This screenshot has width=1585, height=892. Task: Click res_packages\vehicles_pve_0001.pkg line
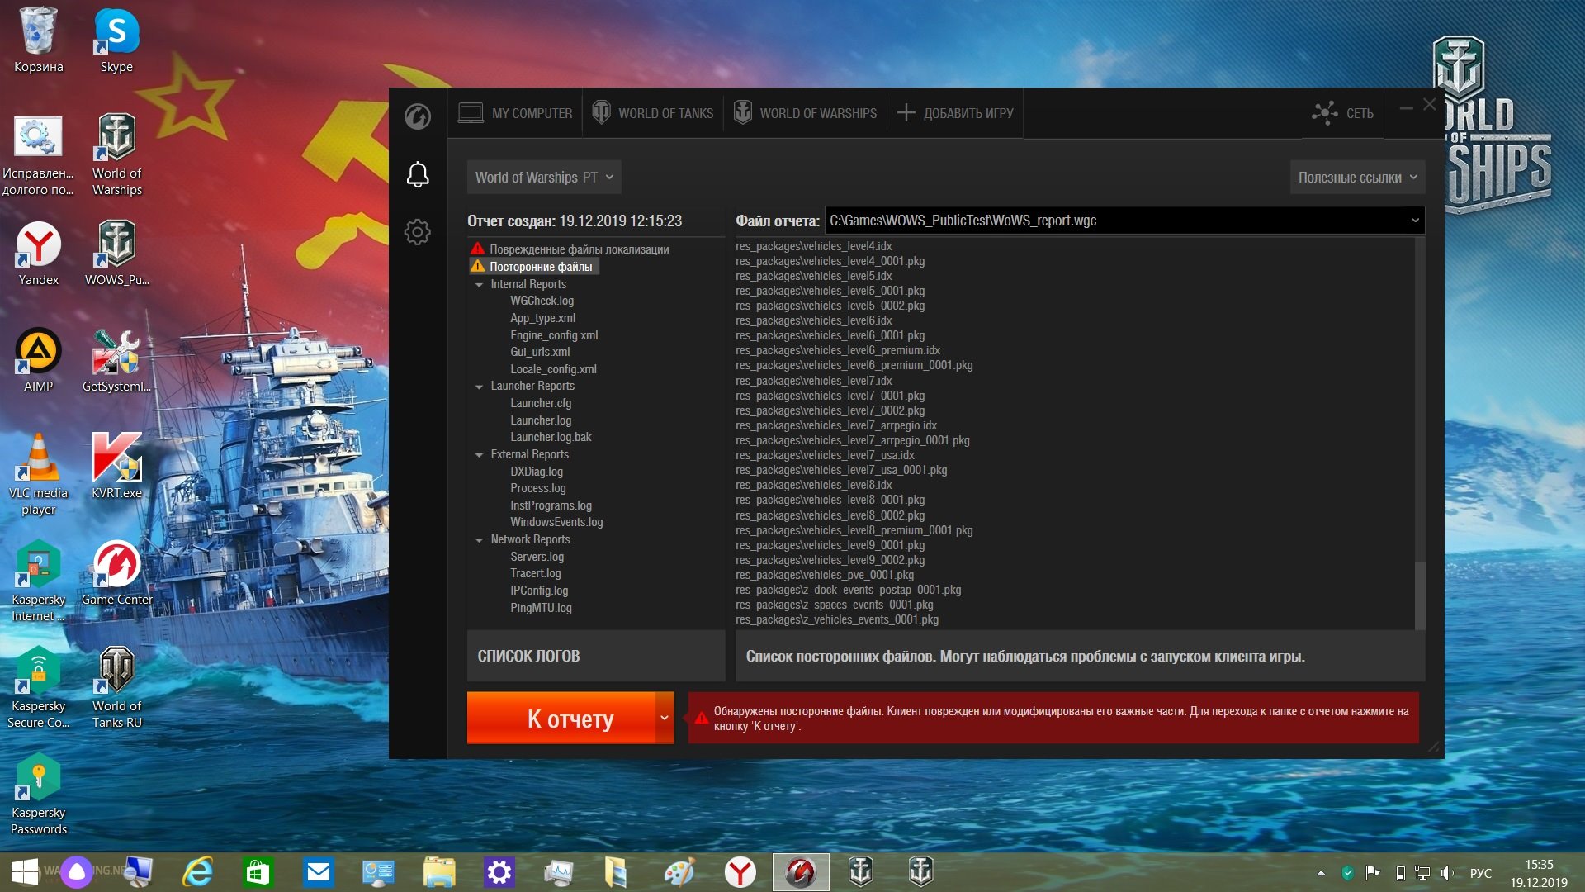point(824,575)
